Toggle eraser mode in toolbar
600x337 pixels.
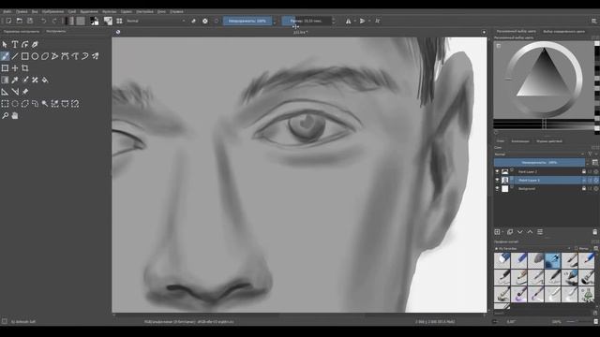point(194,21)
